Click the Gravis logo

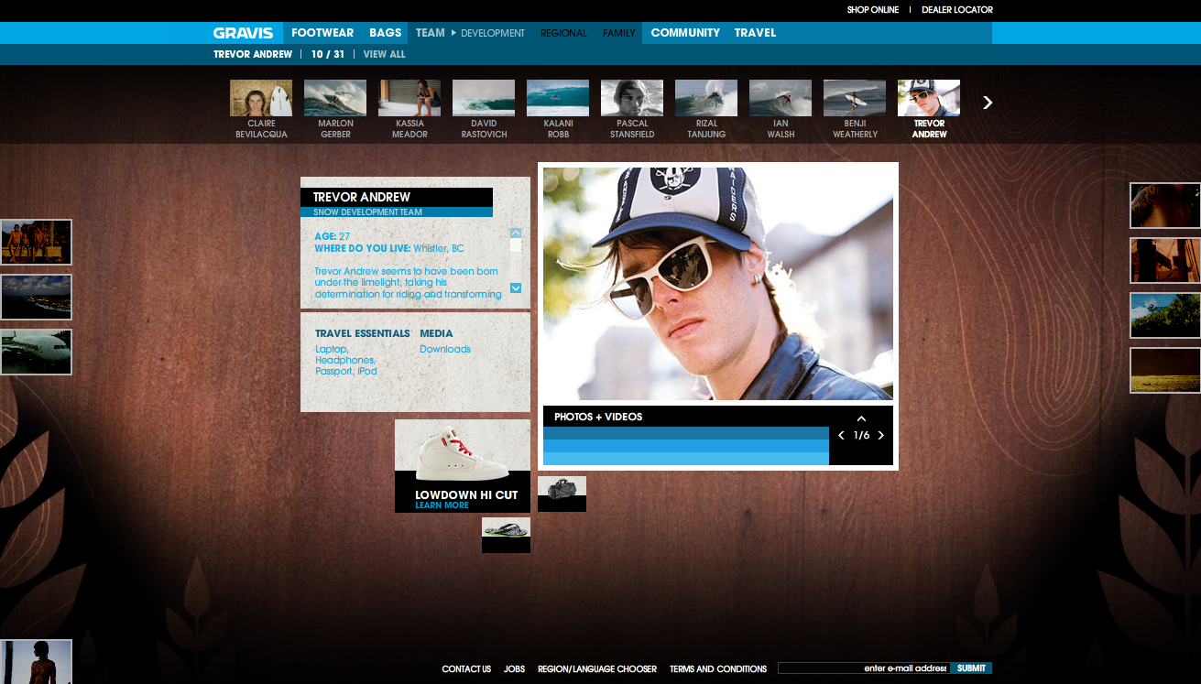[243, 33]
